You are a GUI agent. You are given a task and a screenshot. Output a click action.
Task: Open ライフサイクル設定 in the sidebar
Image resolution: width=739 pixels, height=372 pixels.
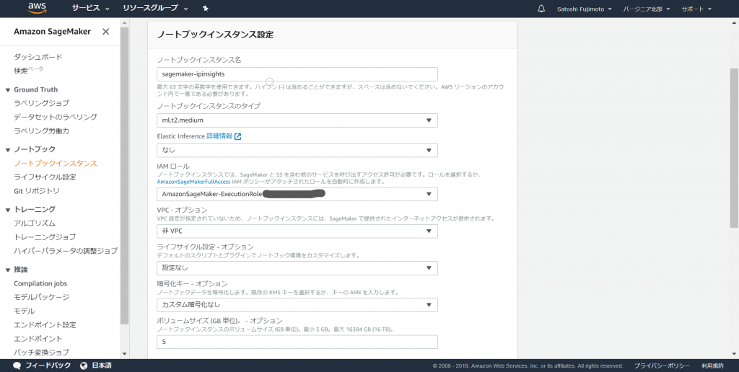(x=45, y=177)
